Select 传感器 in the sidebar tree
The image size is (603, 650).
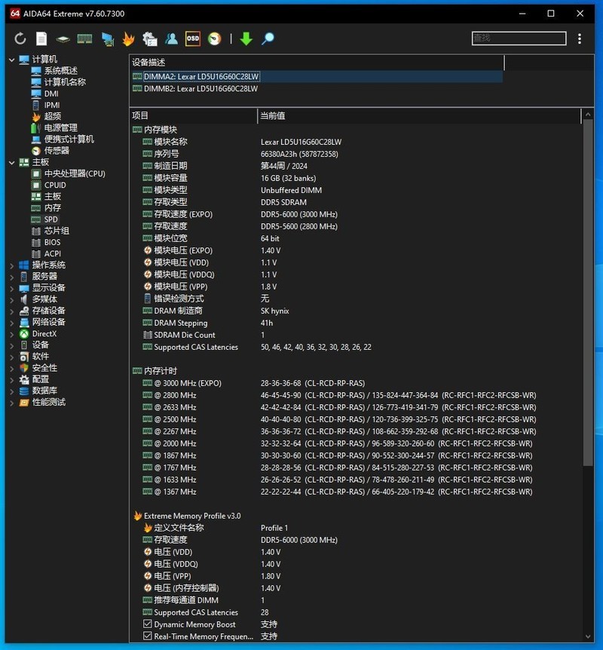(57, 151)
